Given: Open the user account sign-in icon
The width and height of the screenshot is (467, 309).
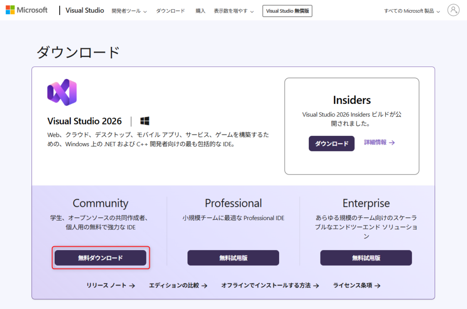Looking at the screenshot, I should click(x=453, y=10).
